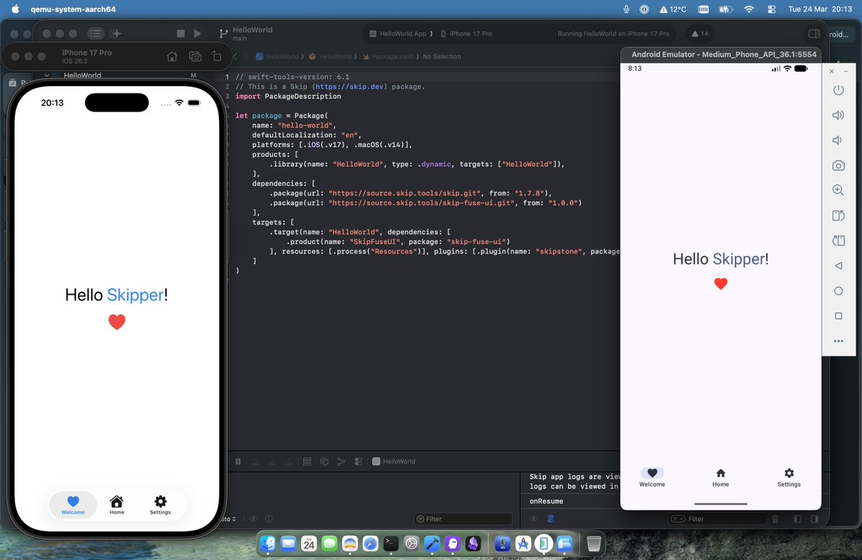Image resolution: width=862 pixels, height=560 pixels.
Task: Take a screenshot from Simulator toolbar
Action: [x=195, y=56]
